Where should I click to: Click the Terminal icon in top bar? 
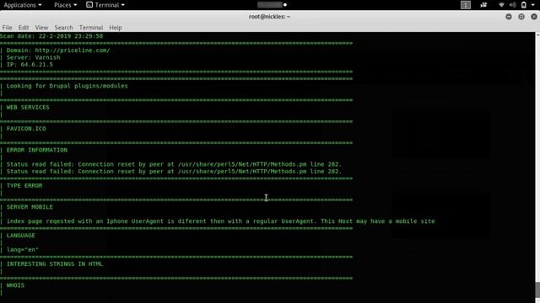coord(89,5)
